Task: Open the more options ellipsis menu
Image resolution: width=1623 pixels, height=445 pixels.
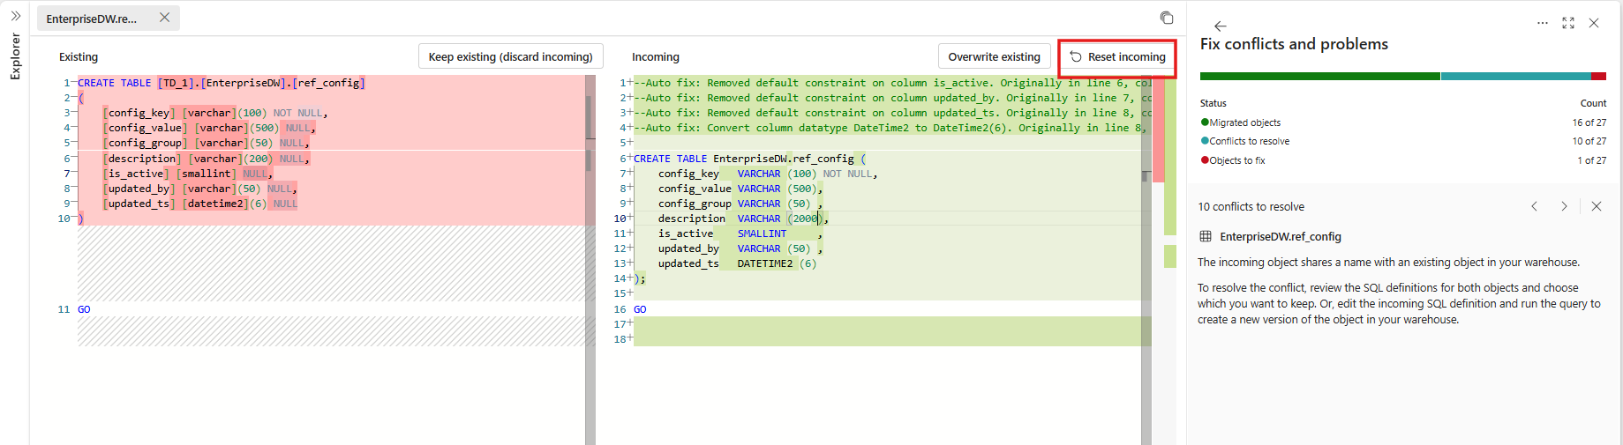Action: pyautogui.click(x=1543, y=23)
